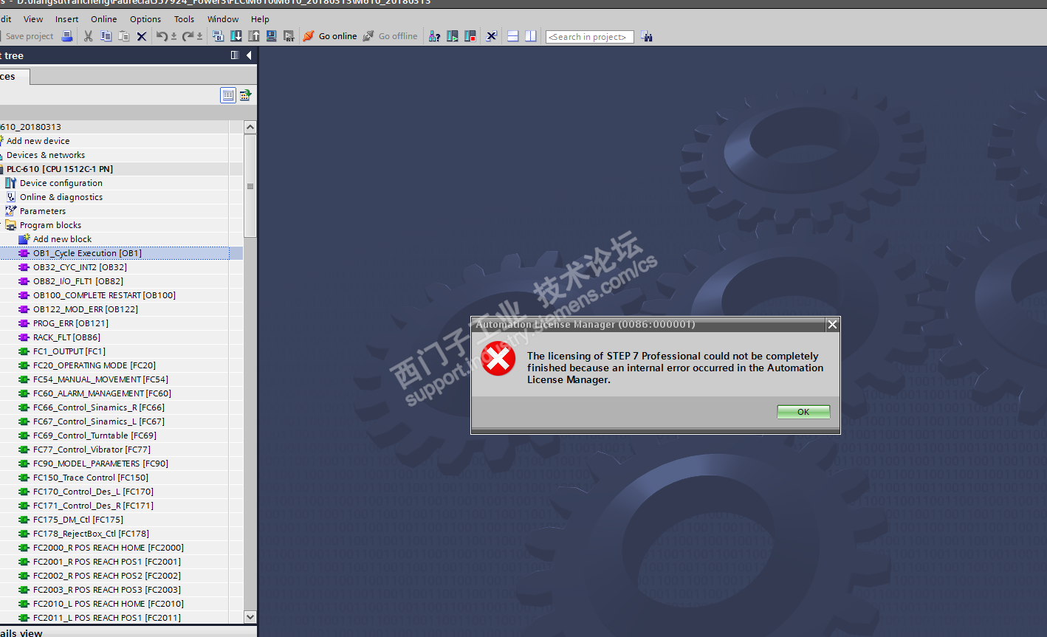Click the Accessible devices icon
Screen dimensions: 1047x637
click(x=435, y=36)
